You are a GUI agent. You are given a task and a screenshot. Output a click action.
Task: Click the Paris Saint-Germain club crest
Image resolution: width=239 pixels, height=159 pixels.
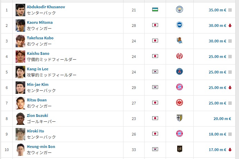(x=179, y=72)
